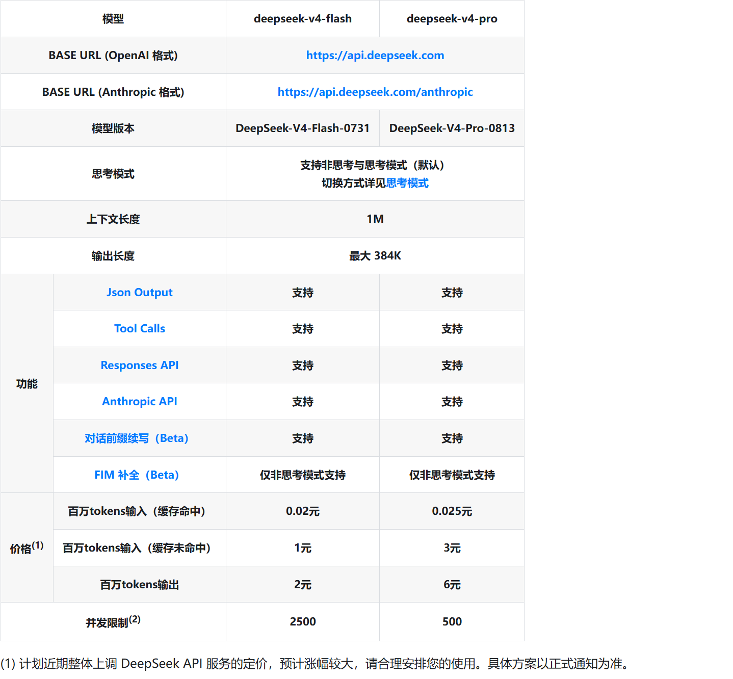Click the 上下文长度 row label
Viewport: 733px width, 679px height.
tap(113, 219)
